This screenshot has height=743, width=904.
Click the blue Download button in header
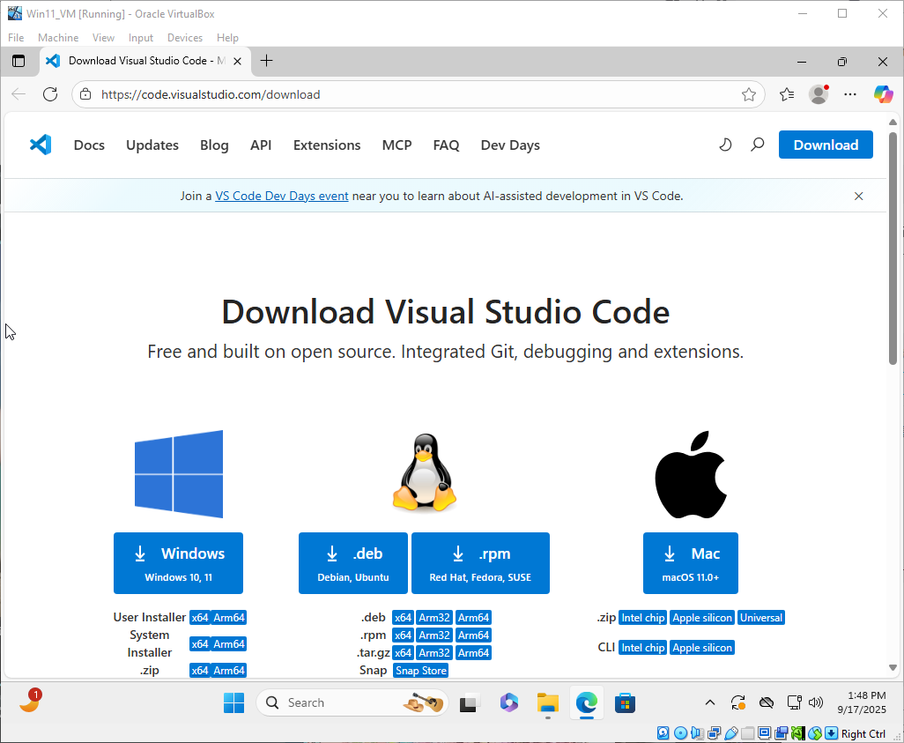click(x=826, y=145)
